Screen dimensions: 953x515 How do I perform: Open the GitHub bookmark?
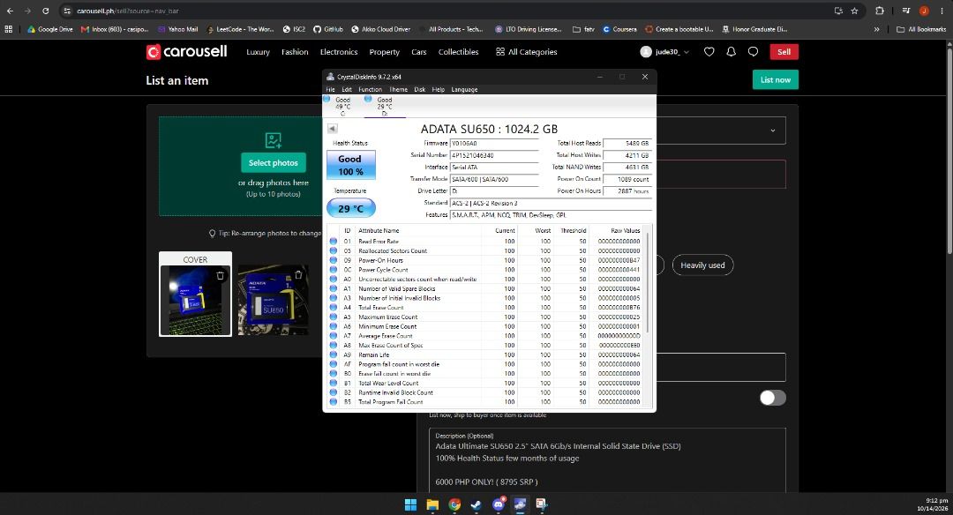pyautogui.click(x=328, y=29)
